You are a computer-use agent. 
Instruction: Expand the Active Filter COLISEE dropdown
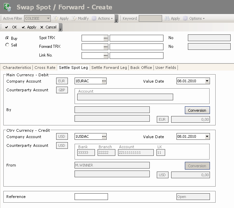coord(48,18)
